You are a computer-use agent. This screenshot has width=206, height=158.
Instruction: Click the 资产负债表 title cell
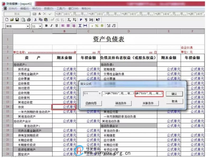click(x=109, y=39)
